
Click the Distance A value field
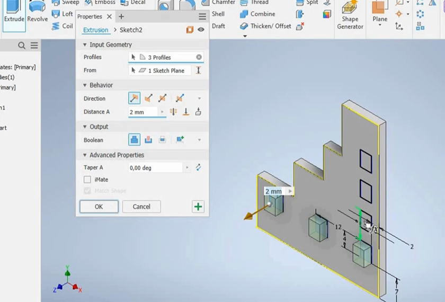point(143,112)
